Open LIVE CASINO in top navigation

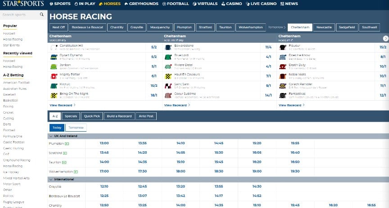(261, 4)
